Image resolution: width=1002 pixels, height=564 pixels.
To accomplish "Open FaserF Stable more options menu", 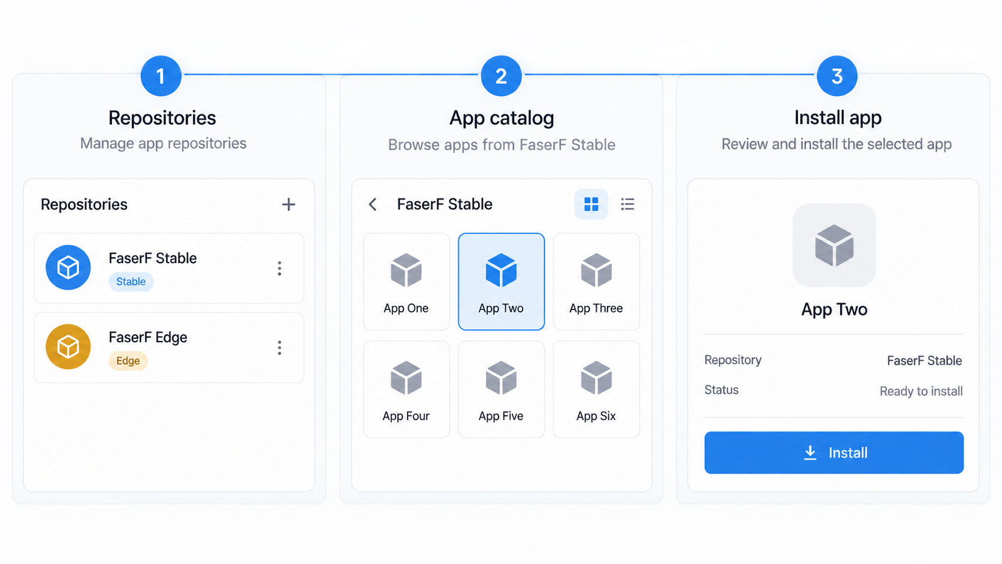I will point(279,269).
